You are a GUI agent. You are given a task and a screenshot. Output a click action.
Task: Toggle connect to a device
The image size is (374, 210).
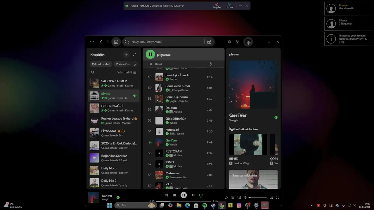click(x=239, y=197)
